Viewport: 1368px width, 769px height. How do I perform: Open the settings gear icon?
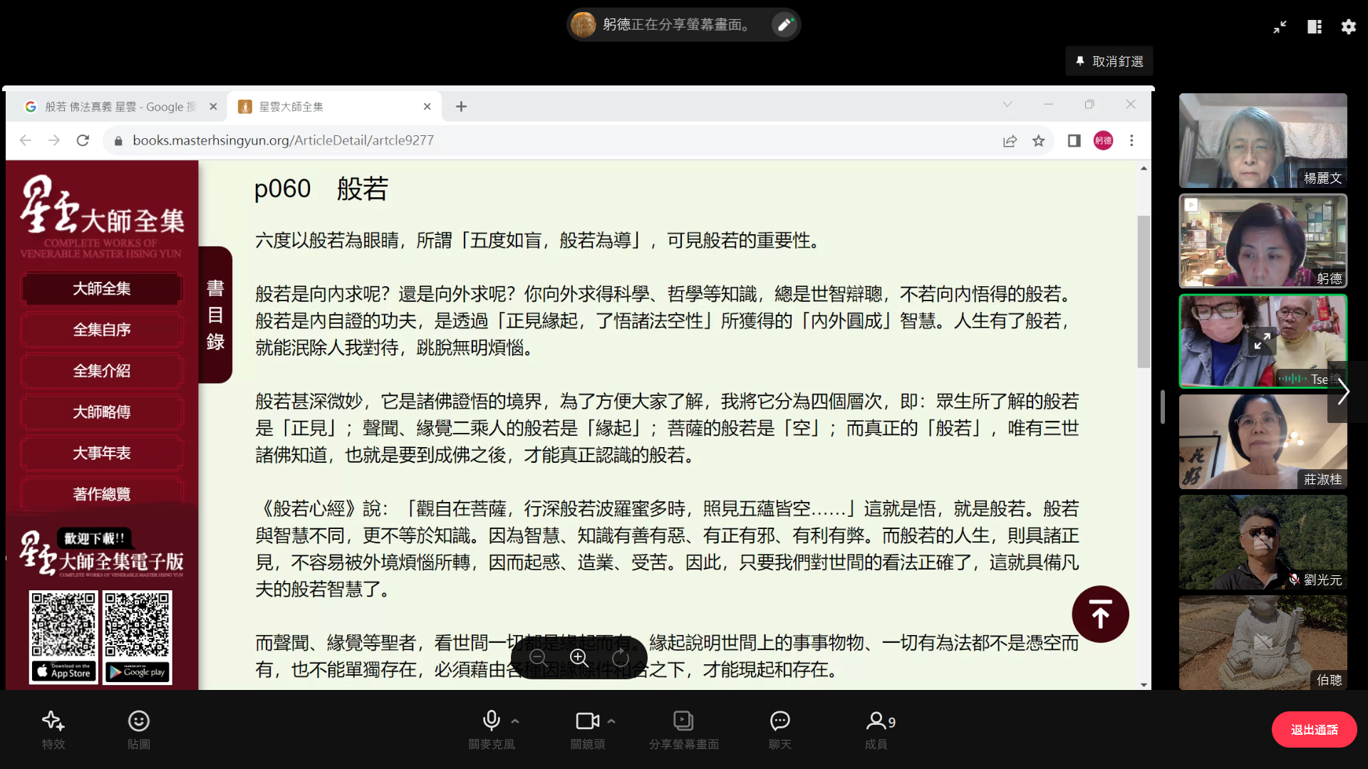pos(1348,27)
